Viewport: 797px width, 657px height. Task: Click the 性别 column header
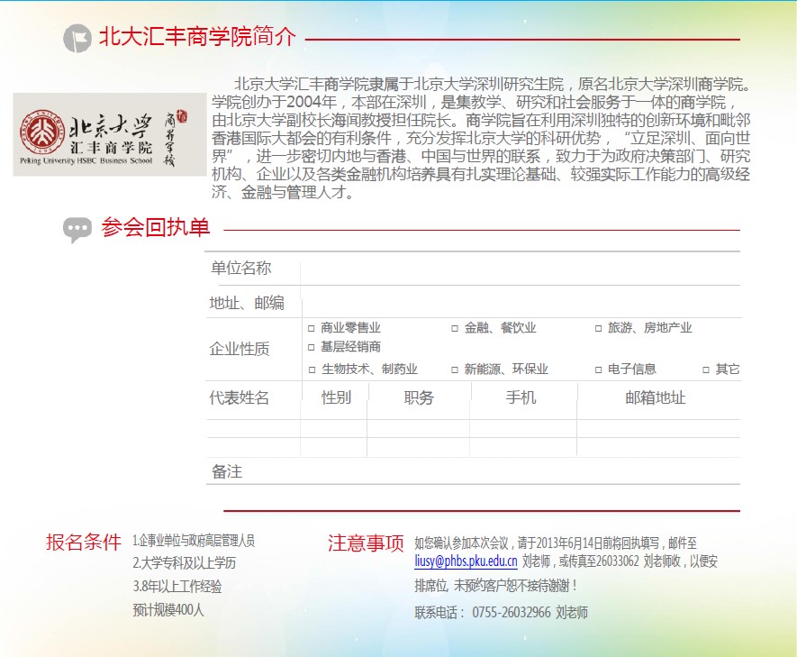(336, 397)
